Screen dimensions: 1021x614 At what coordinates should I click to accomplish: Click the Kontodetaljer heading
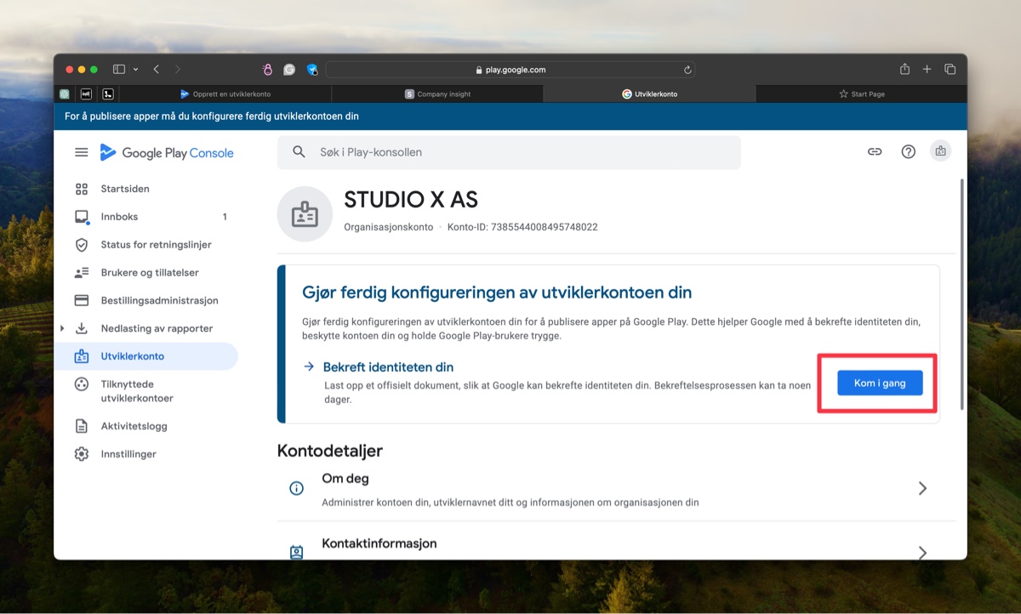click(x=330, y=451)
